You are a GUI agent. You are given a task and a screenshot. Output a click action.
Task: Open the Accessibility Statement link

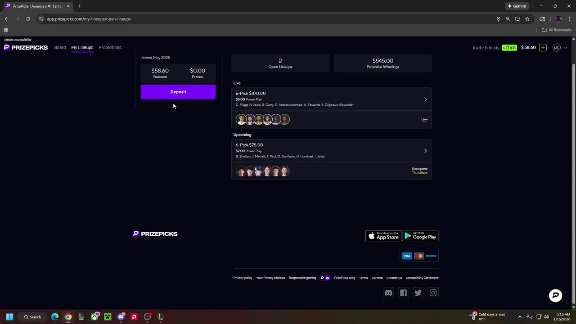tap(422, 278)
